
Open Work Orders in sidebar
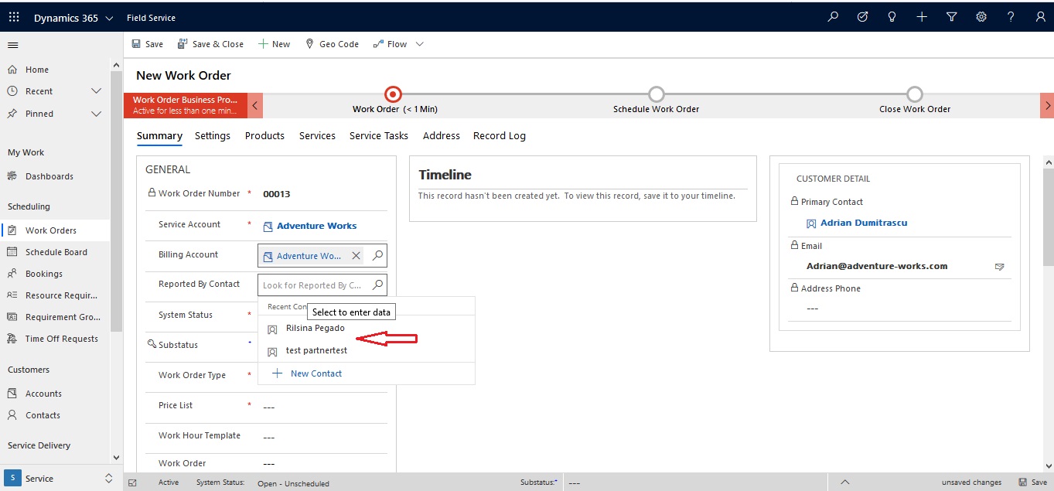[x=51, y=230]
